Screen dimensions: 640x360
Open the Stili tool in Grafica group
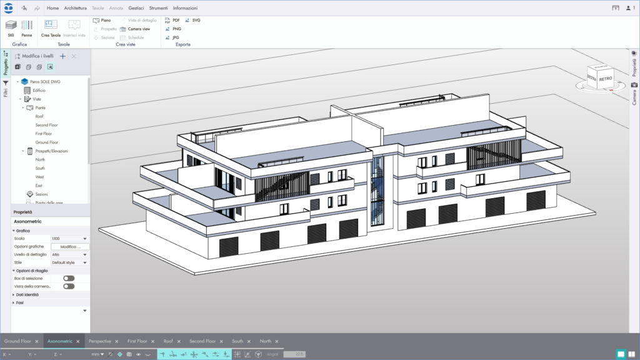pyautogui.click(x=10, y=27)
